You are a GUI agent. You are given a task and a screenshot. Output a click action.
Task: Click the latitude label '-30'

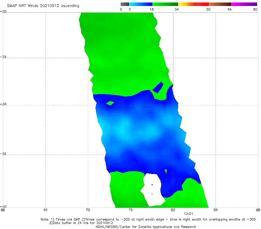pyautogui.click(x=3, y=104)
